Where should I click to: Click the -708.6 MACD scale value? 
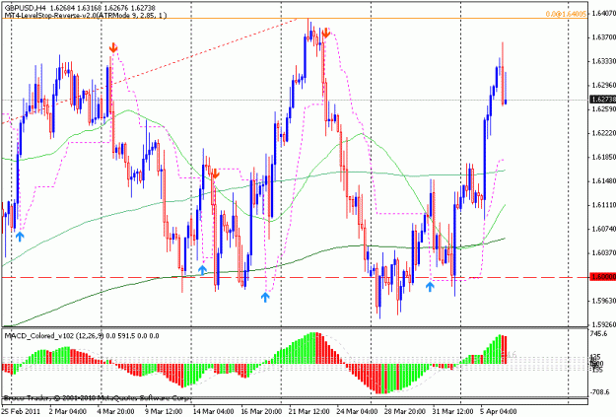point(599,391)
